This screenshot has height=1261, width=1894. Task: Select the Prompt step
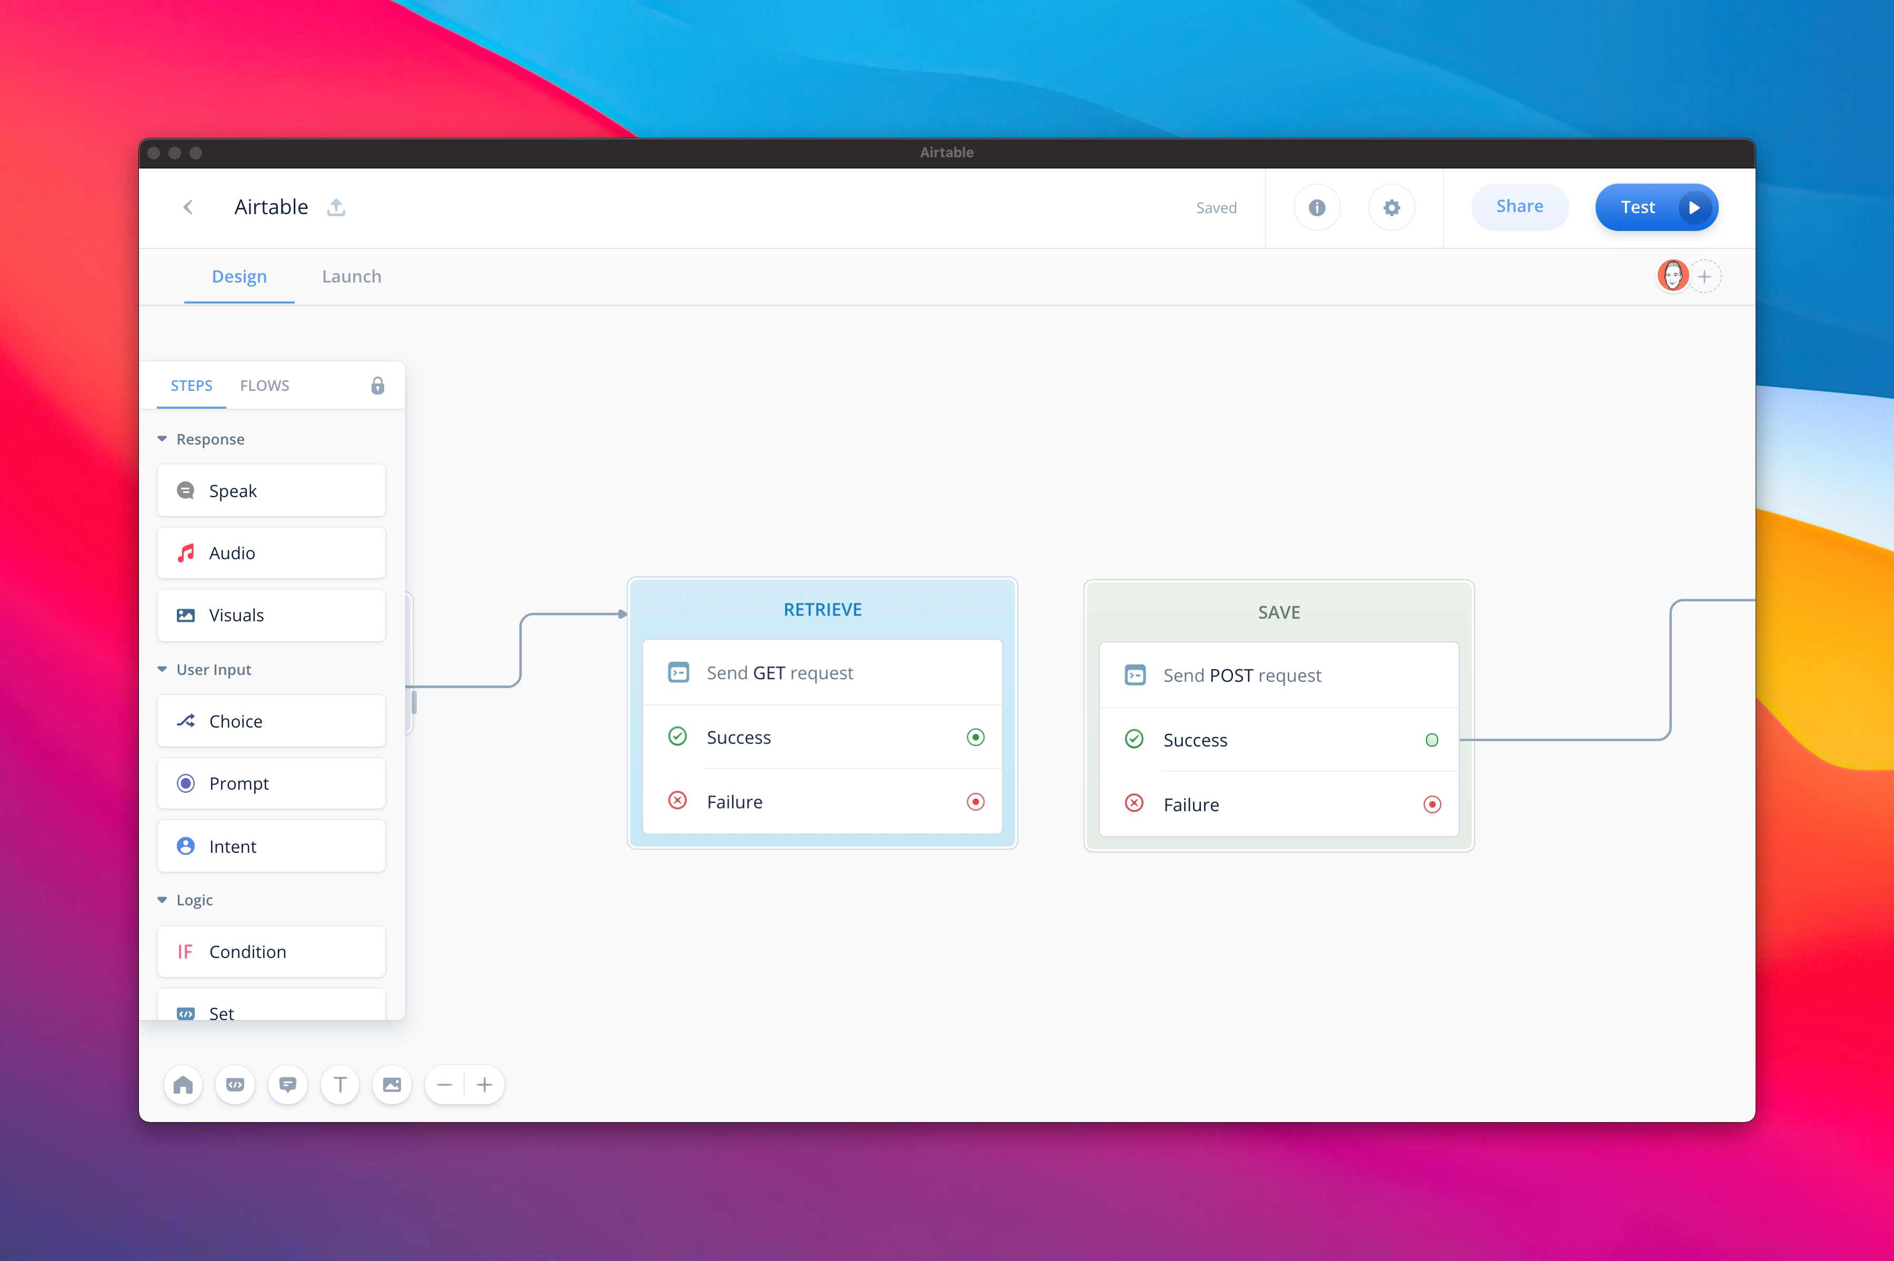point(271,782)
